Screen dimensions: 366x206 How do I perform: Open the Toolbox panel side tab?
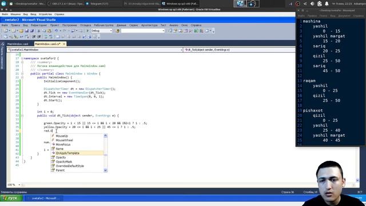coord(2,56)
